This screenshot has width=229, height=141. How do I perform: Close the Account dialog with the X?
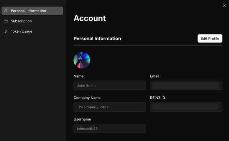click(224, 5)
